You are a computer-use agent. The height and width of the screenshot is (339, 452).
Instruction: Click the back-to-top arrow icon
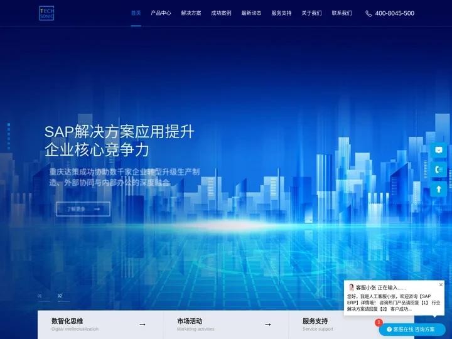[438, 189]
